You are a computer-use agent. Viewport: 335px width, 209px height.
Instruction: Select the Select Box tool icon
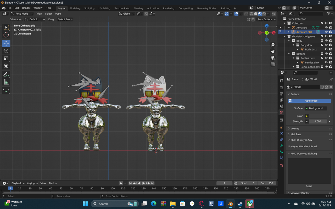click(6, 27)
